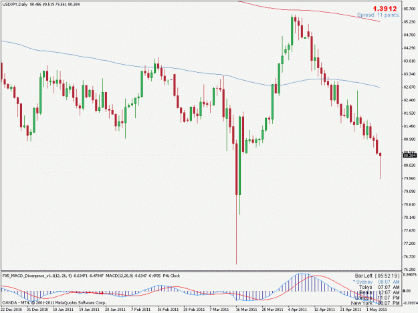Viewport: 418px width, 313px height.
Task: Click the 0.94076 MACD scale label
Action: point(410,275)
